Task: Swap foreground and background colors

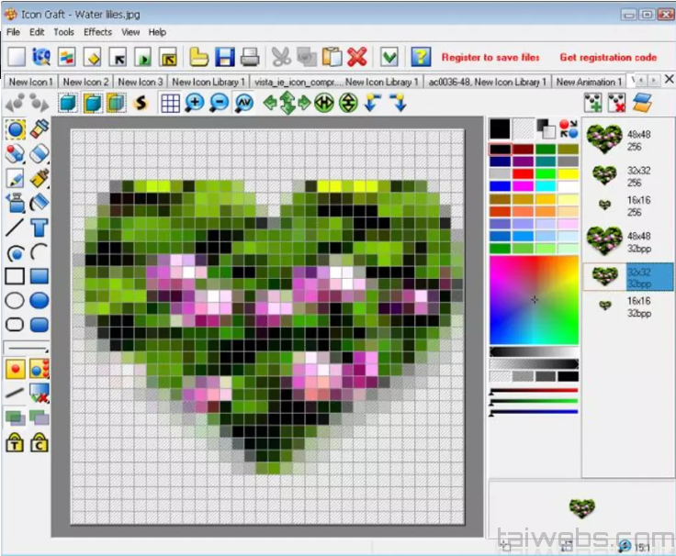Action: 569,128
